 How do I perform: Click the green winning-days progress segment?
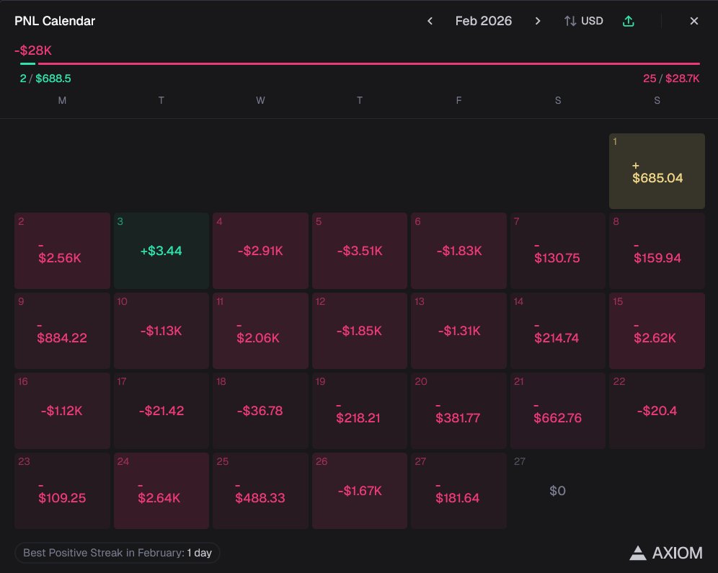pos(27,63)
